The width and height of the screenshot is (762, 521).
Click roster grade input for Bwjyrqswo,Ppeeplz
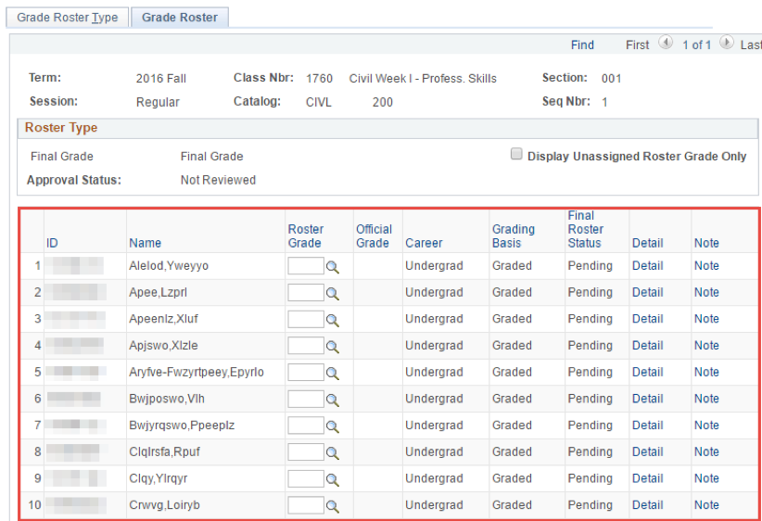point(305,426)
